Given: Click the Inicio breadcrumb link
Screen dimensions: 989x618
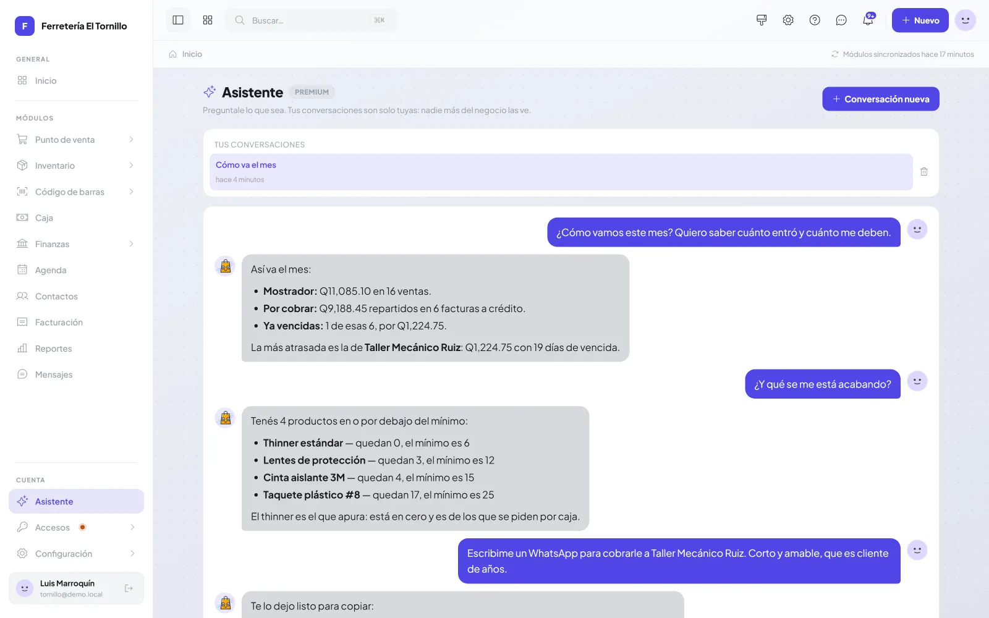Looking at the screenshot, I should [192, 54].
